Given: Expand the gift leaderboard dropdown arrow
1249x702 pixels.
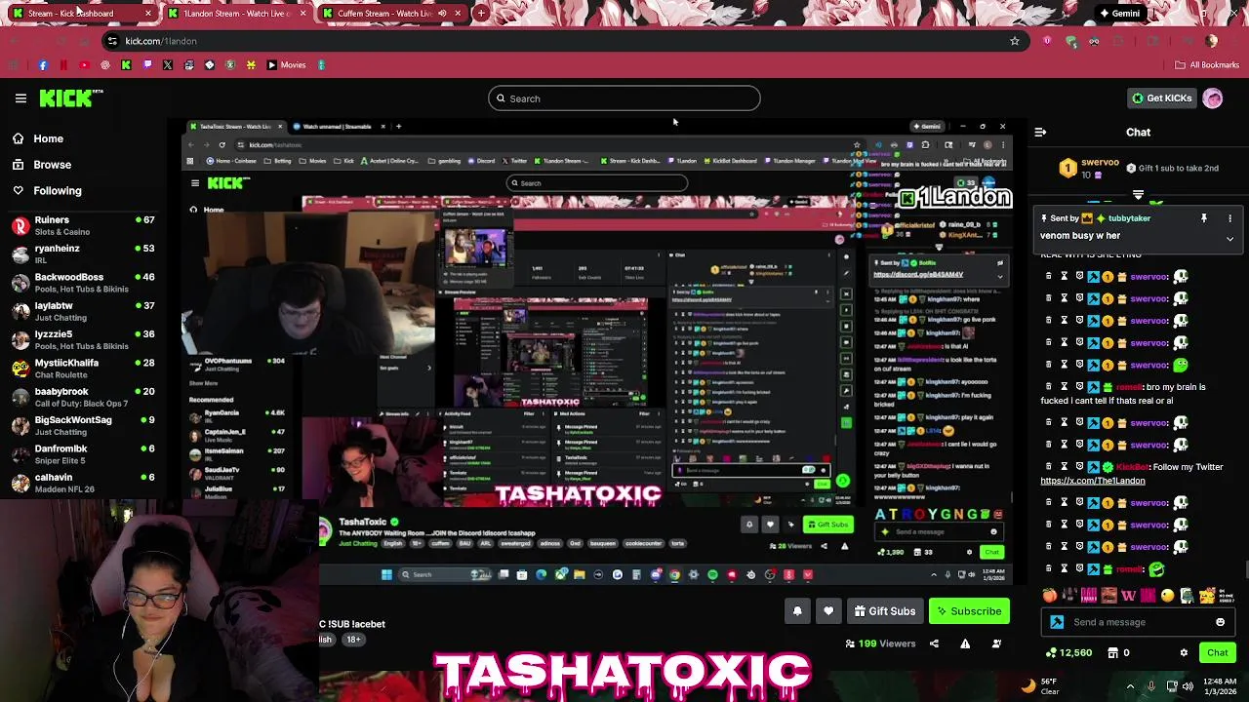Looking at the screenshot, I should [x=1138, y=196].
